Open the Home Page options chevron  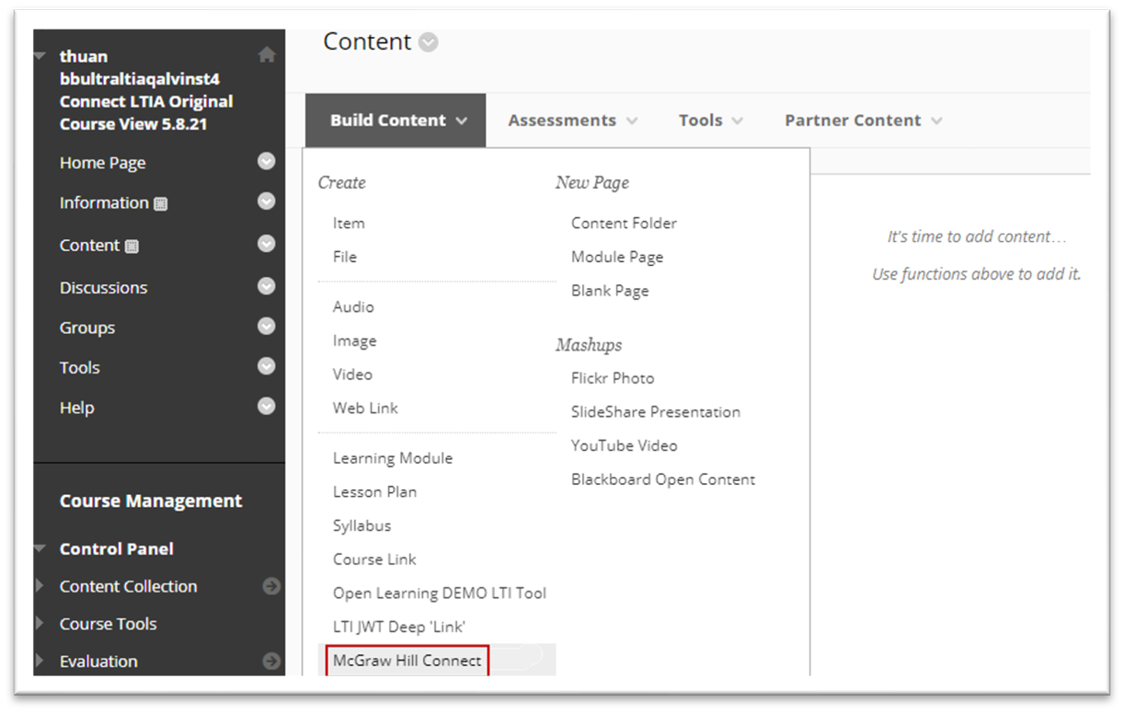pyautogui.click(x=267, y=162)
